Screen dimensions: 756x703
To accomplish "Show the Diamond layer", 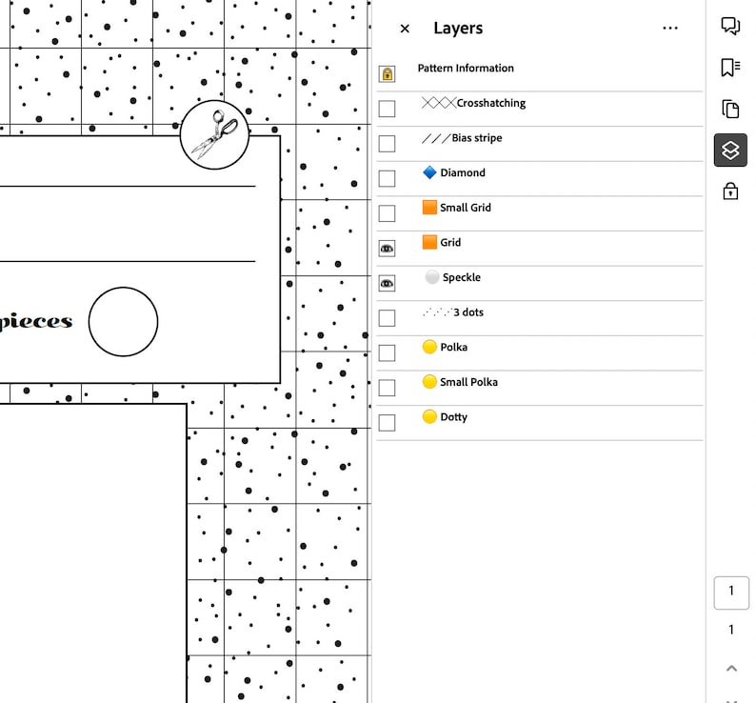I will [x=387, y=178].
